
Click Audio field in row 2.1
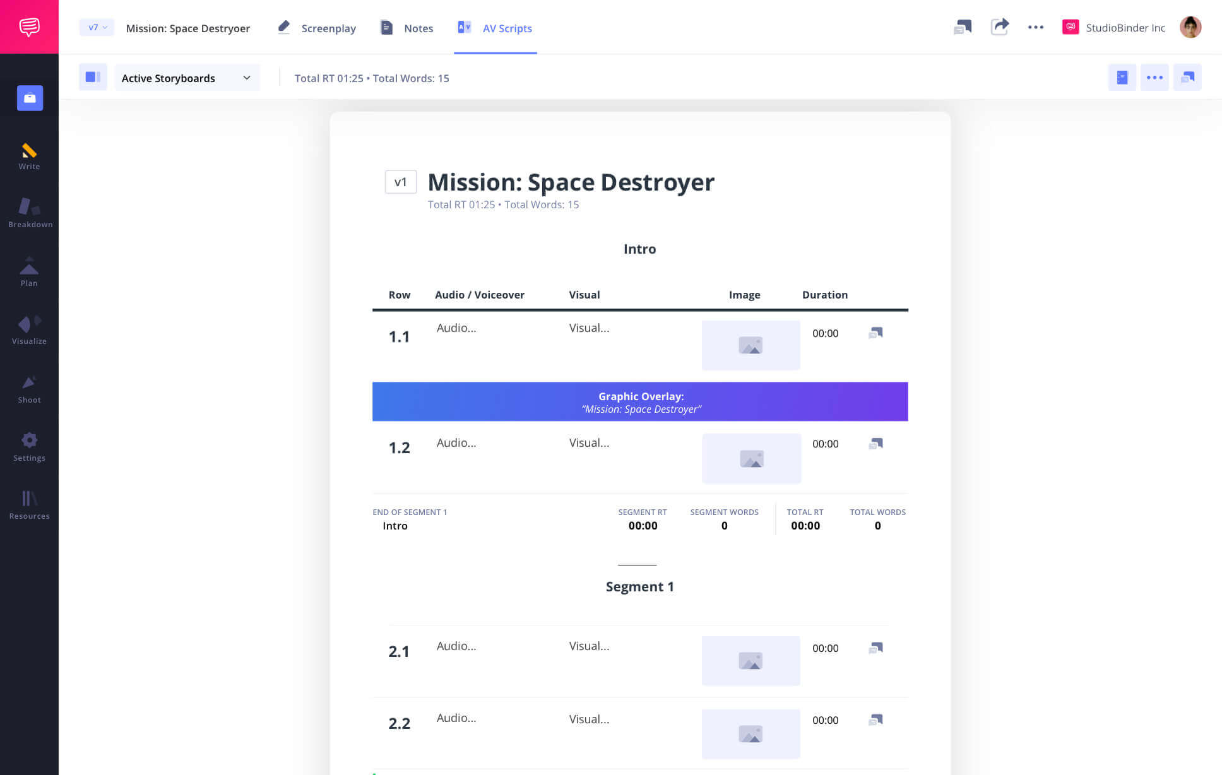tap(456, 646)
